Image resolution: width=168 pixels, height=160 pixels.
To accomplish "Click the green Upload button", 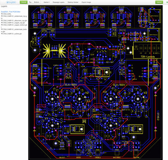I will click(x=159, y=2).
